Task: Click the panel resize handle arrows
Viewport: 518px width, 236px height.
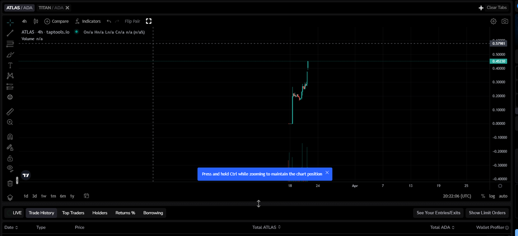Action: point(259,204)
